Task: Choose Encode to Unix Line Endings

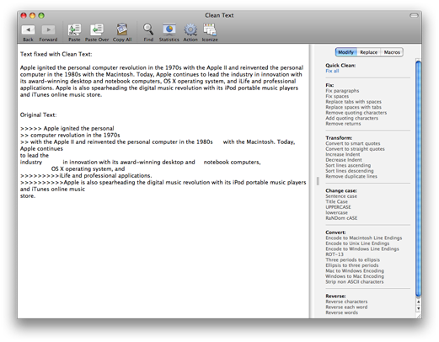Action: pos(357,243)
